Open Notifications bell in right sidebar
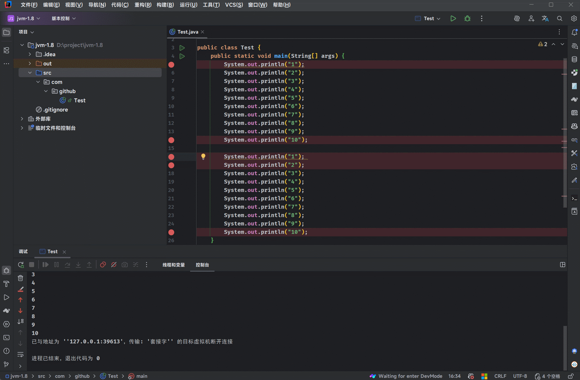This screenshot has height=380, width=580. click(574, 32)
